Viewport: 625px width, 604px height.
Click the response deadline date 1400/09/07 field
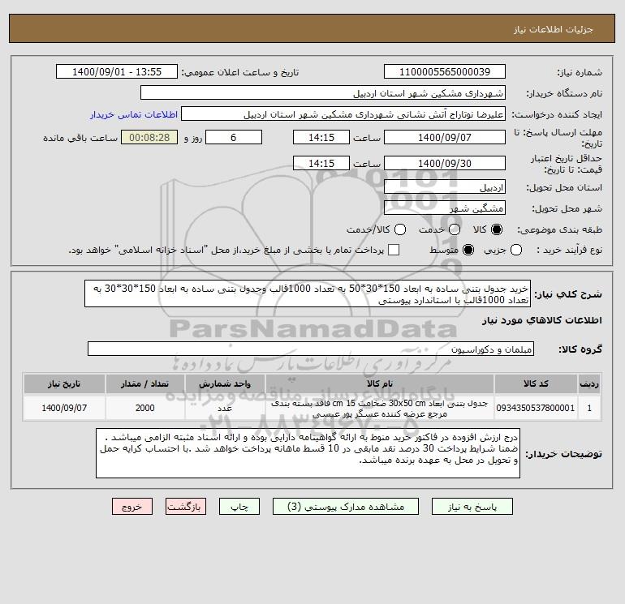pyautogui.click(x=445, y=137)
